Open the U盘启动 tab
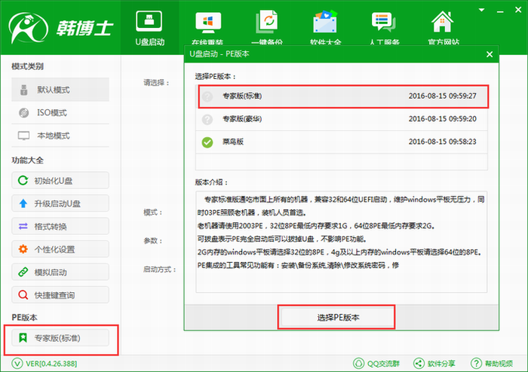The height and width of the screenshot is (372, 528). pyautogui.click(x=149, y=28)
